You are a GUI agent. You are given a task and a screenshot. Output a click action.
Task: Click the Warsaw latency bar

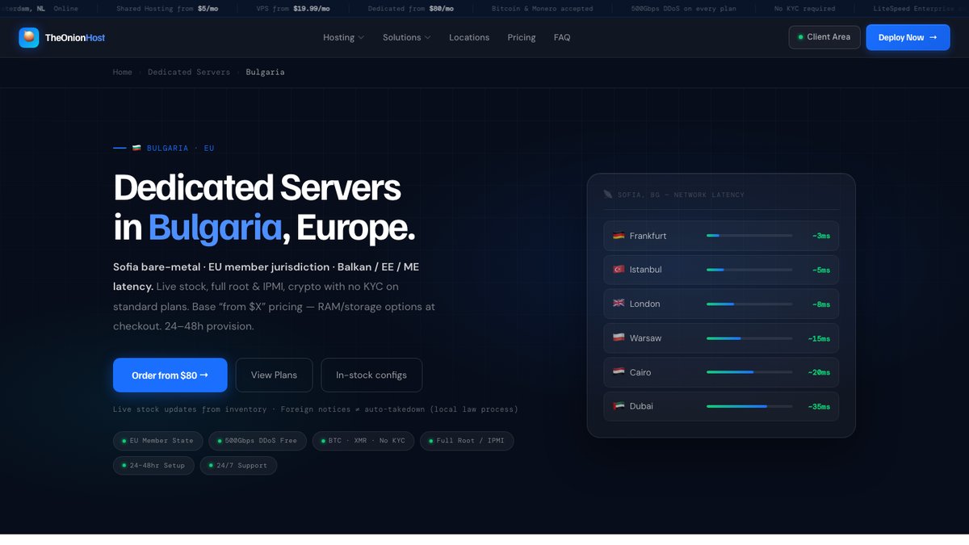pyautogui.click(x=749, y=338)
